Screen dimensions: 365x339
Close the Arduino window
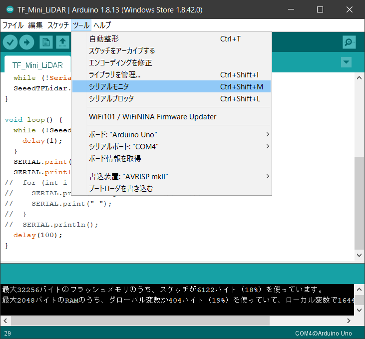coord(350,9)
